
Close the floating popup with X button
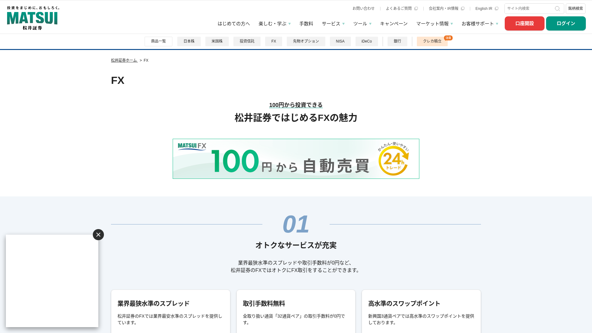98,235
